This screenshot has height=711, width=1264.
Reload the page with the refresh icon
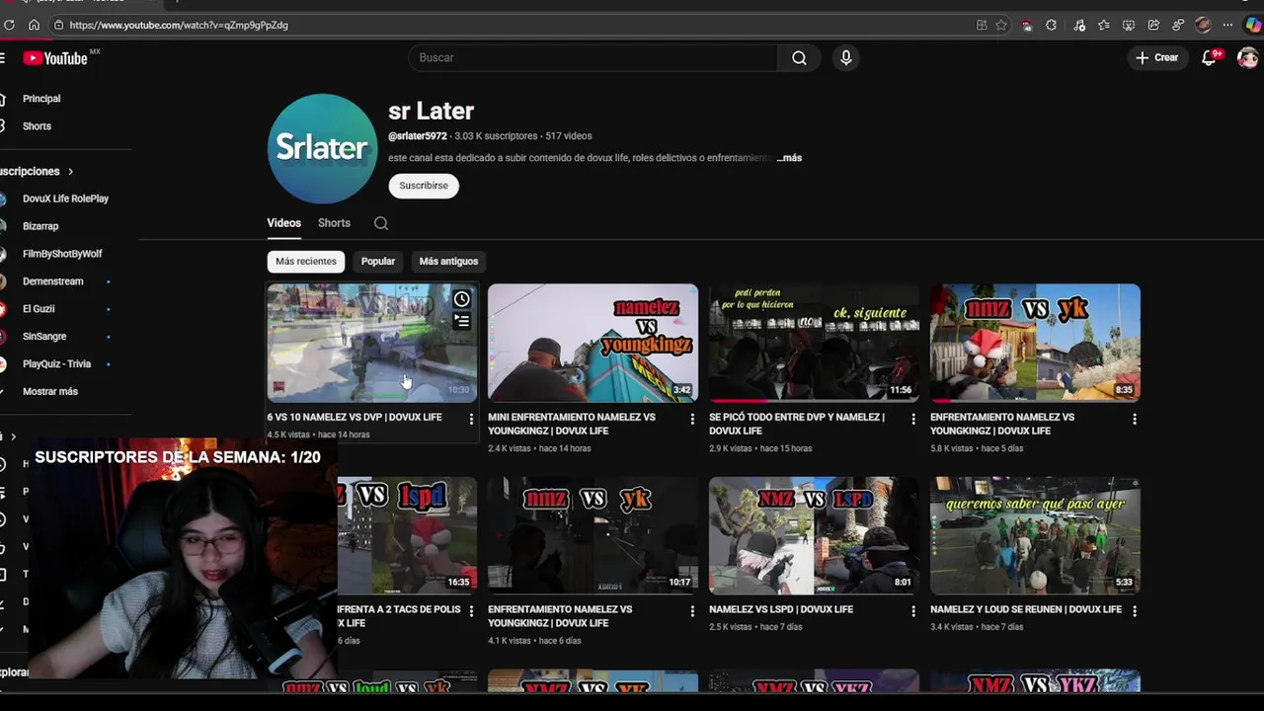(x=10, y=25)
